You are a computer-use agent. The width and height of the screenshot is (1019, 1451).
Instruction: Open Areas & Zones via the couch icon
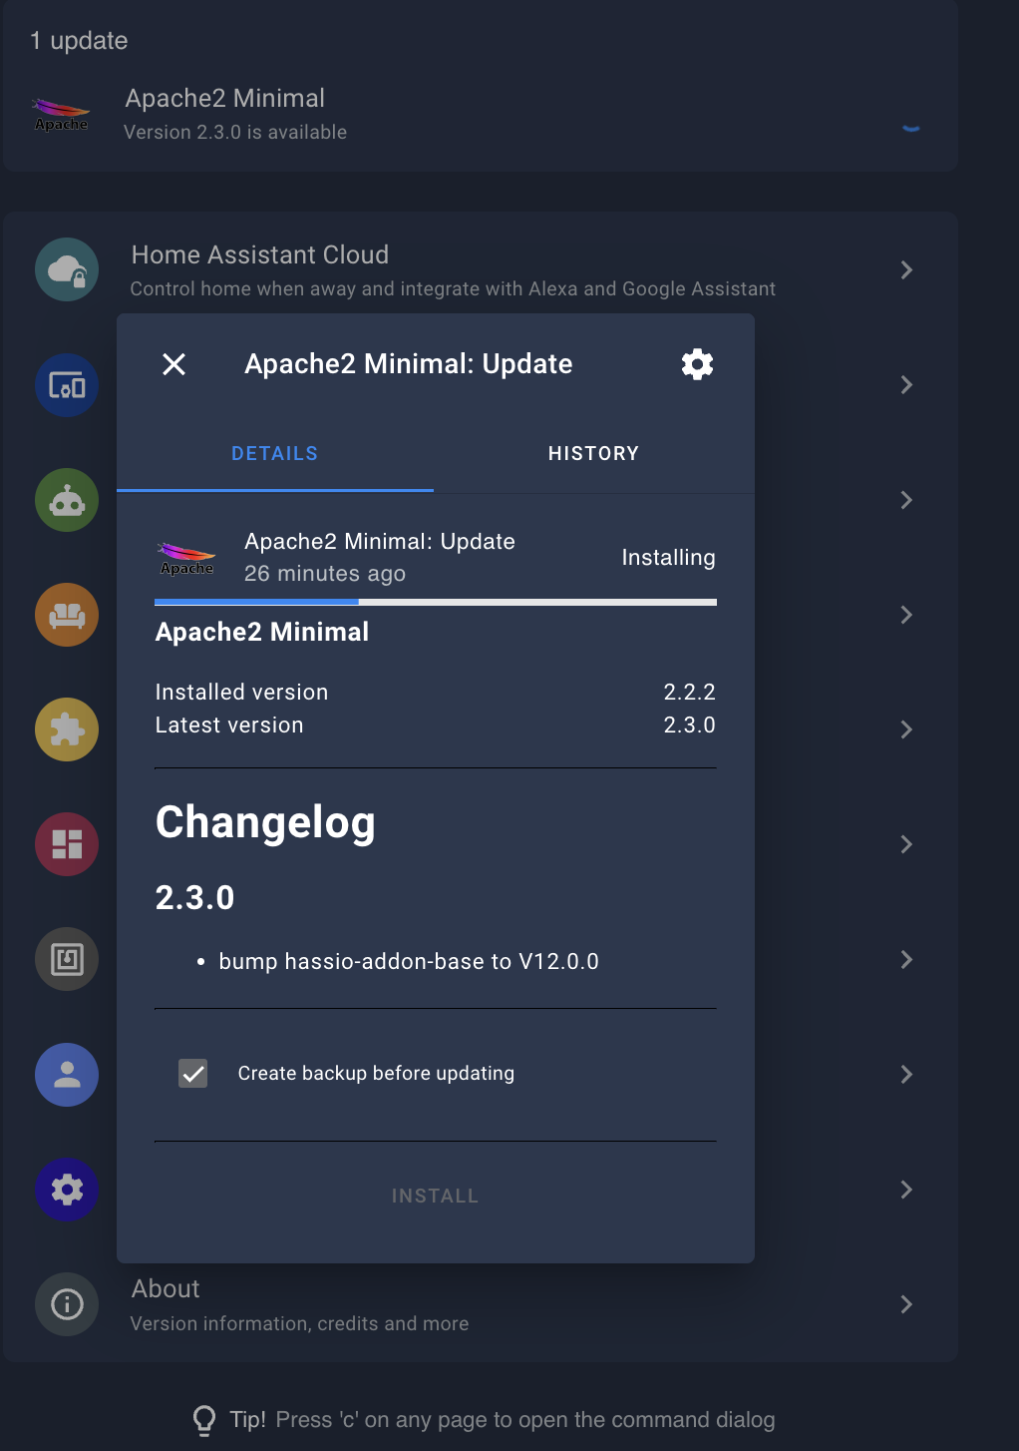click(66, 615)
